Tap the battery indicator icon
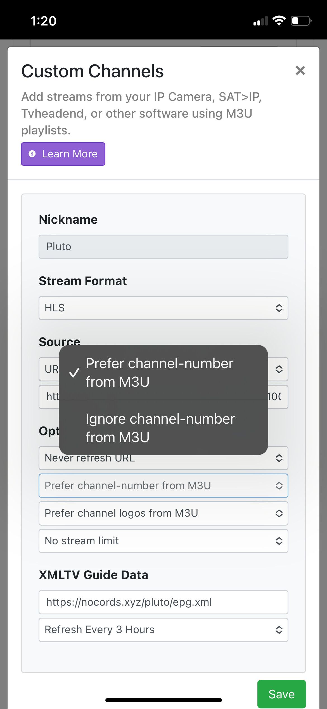This screenshot has width=327, height=709. tap(301, 21)
